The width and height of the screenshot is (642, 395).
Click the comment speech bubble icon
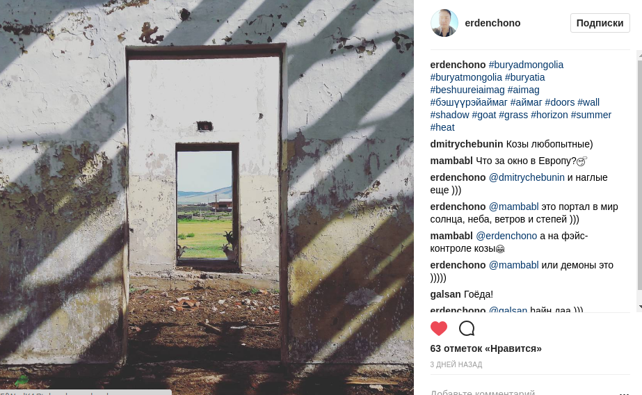click(467, 328)
